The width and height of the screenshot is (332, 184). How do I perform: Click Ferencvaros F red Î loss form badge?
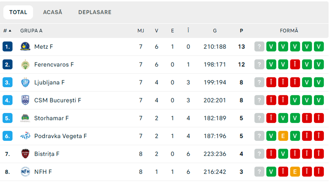click(x=295, y=64)
